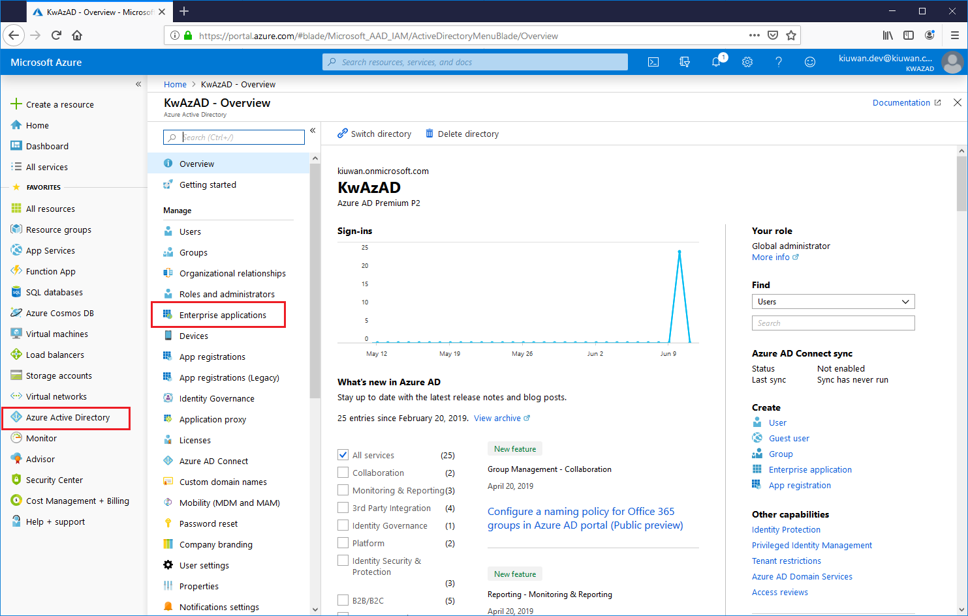Open the Documentation link

907,102
